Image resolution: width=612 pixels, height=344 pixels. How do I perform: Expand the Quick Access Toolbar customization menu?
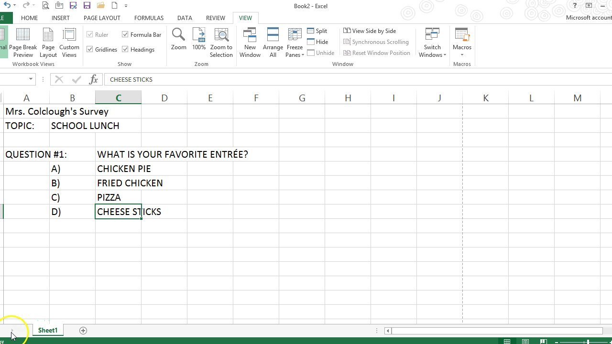[125, 6]
